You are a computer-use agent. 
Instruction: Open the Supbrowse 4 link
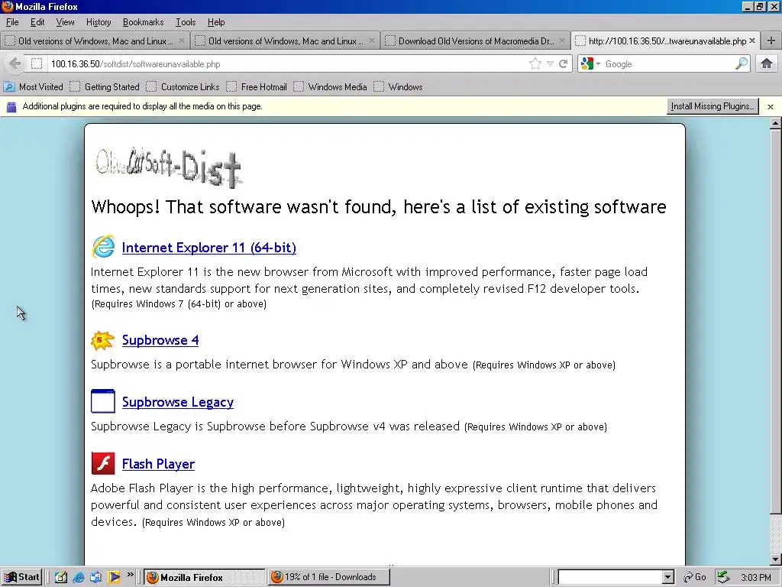point(160,340)
